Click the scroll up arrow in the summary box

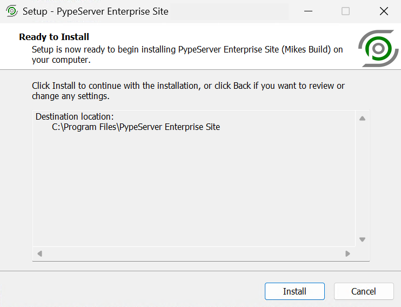coord(363,118)
